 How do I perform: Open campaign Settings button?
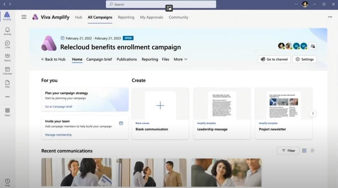coord(305,59)
